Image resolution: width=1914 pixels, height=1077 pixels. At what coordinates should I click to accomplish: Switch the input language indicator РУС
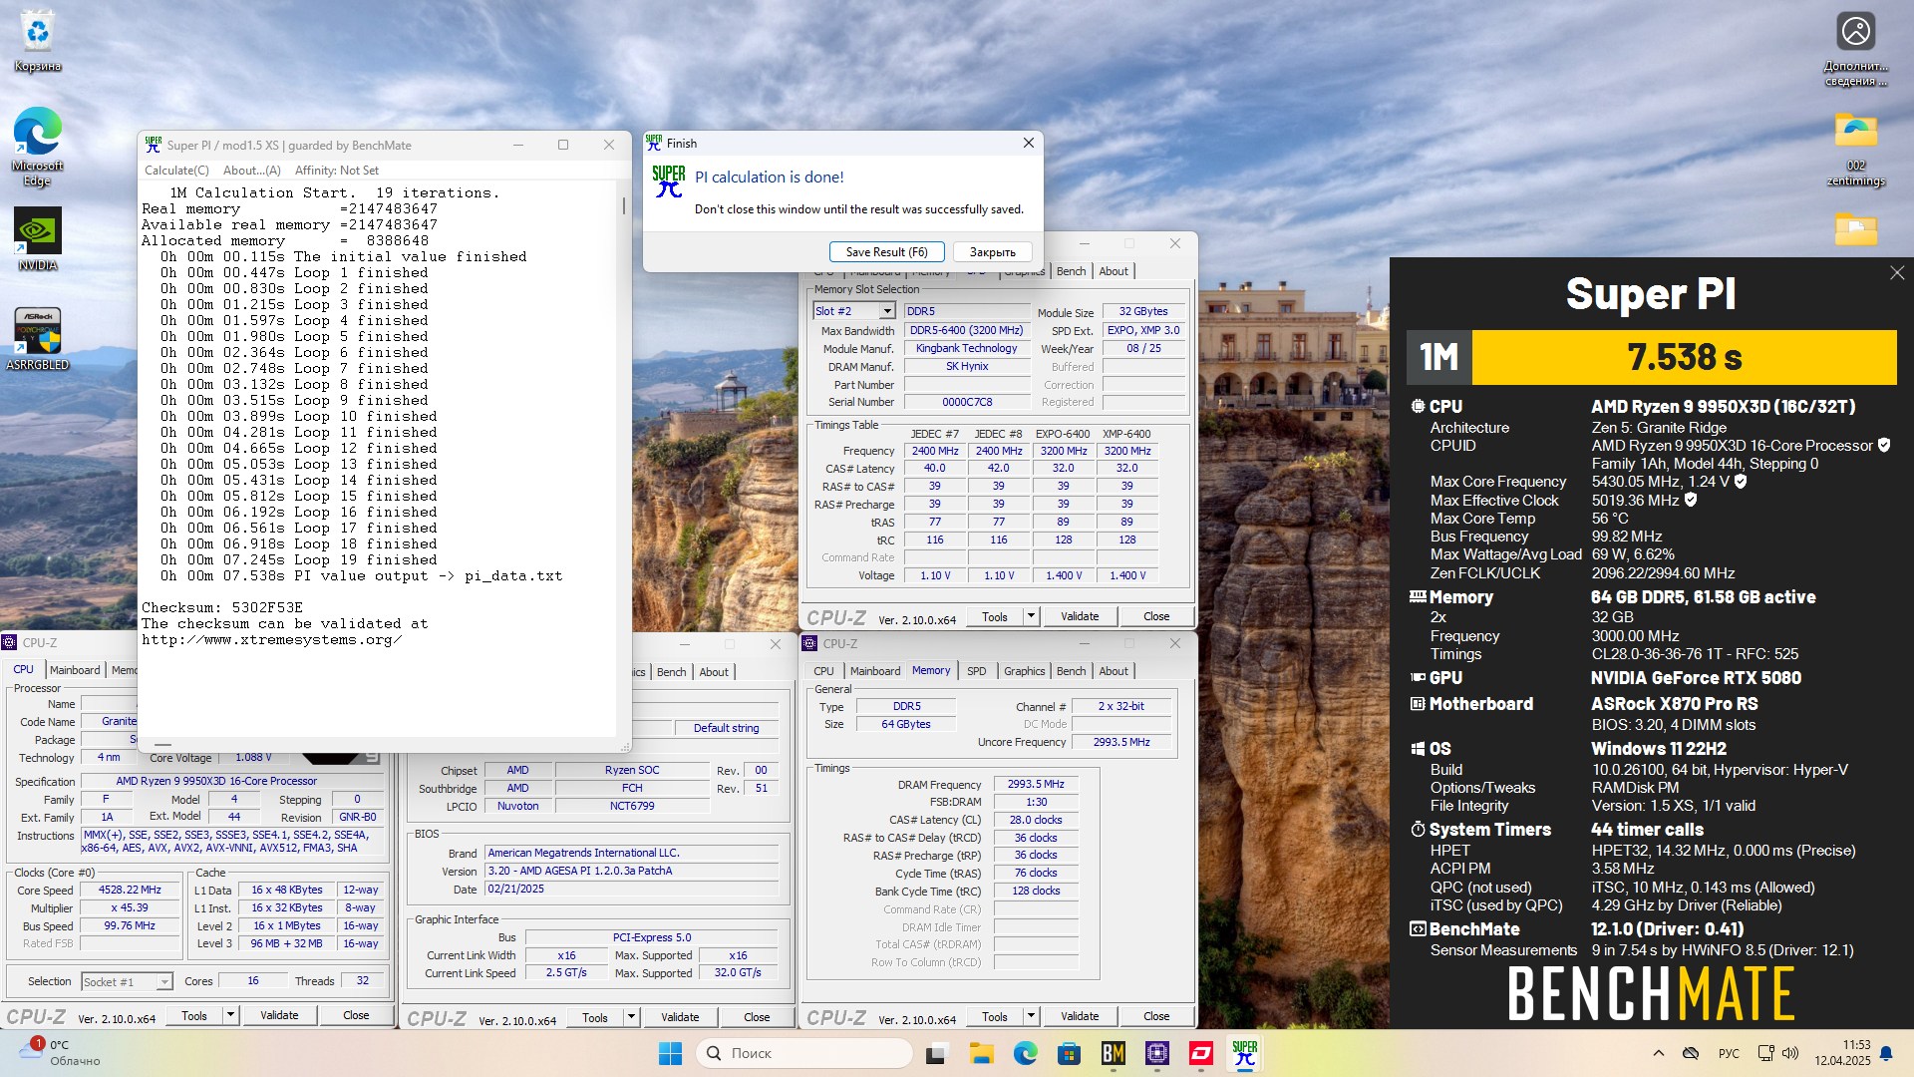[x=1729, y=1053]
